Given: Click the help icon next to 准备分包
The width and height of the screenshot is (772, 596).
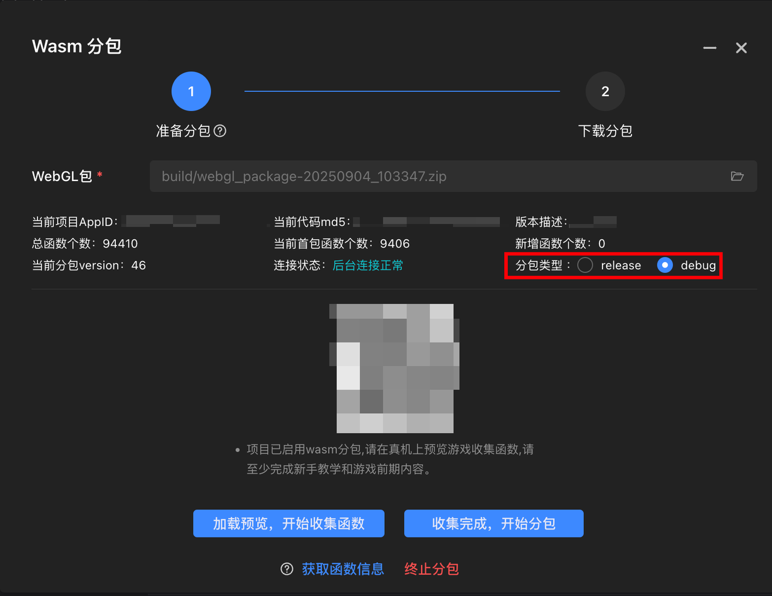Looking at the screenshot, I should [220, 131].
